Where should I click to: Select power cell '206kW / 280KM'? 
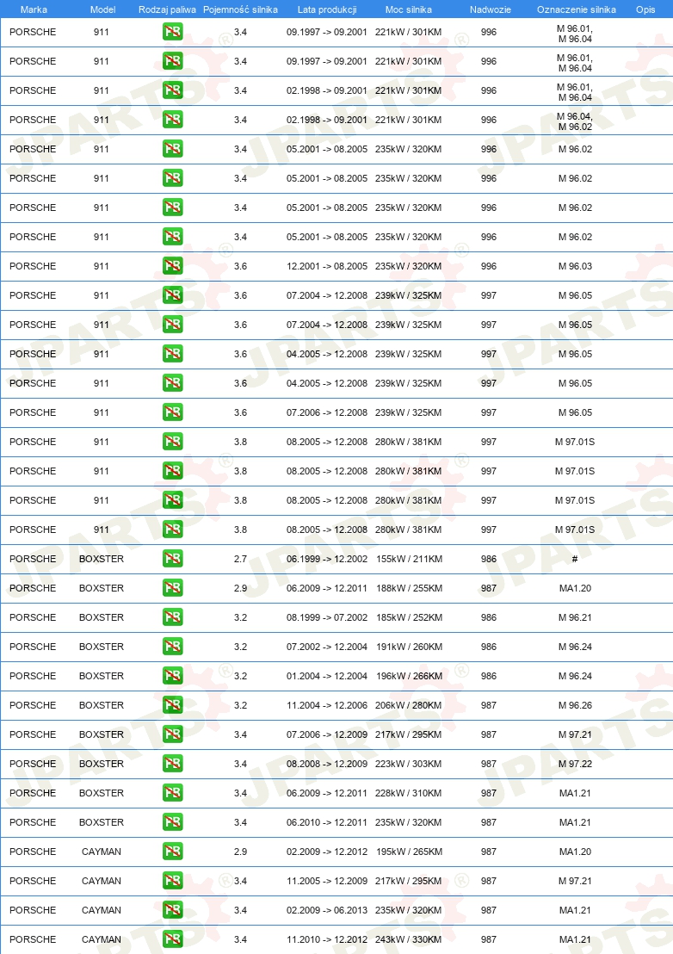(x=409, y=705)
